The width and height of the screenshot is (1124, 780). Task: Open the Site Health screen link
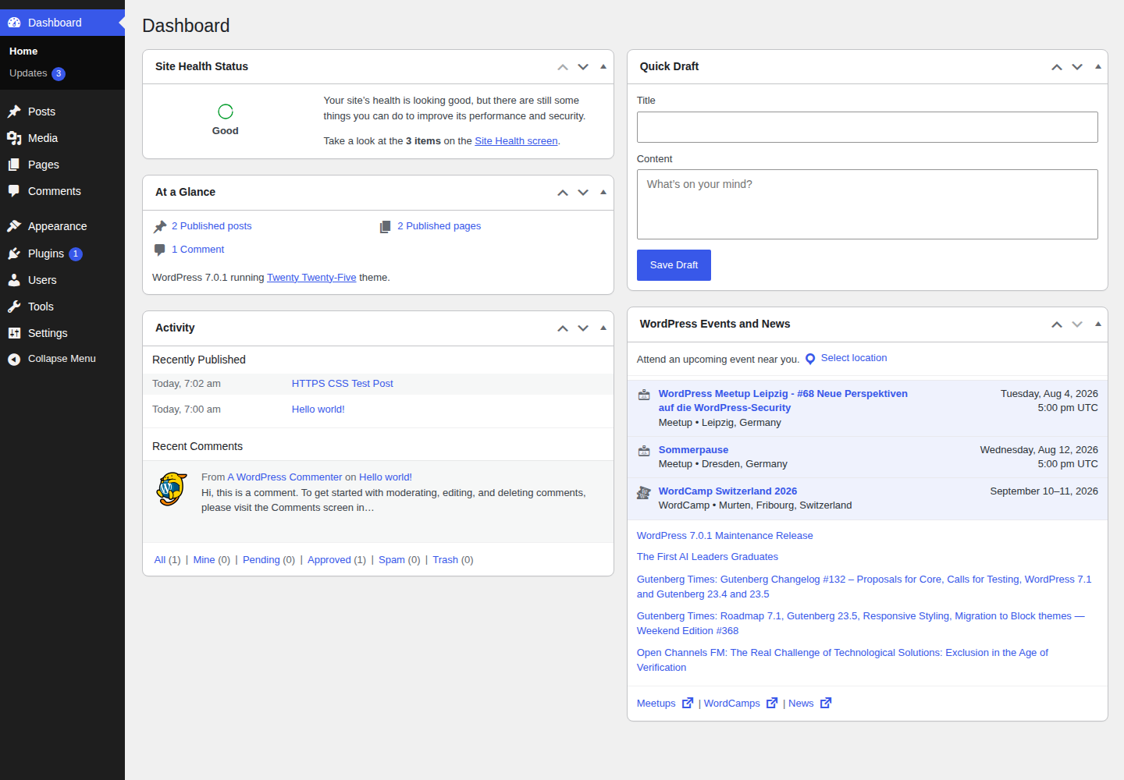coord(516,141)
